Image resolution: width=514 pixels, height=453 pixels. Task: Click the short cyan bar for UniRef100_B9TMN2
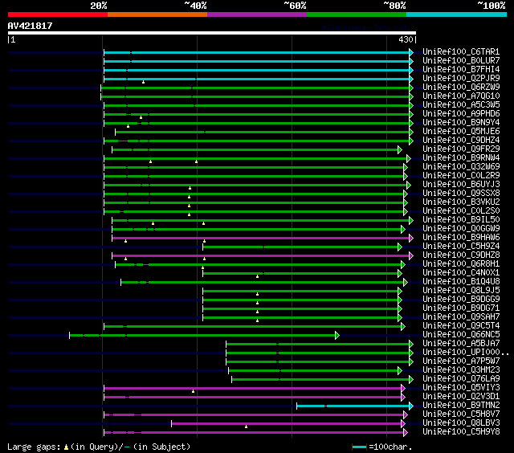point(353,406)
